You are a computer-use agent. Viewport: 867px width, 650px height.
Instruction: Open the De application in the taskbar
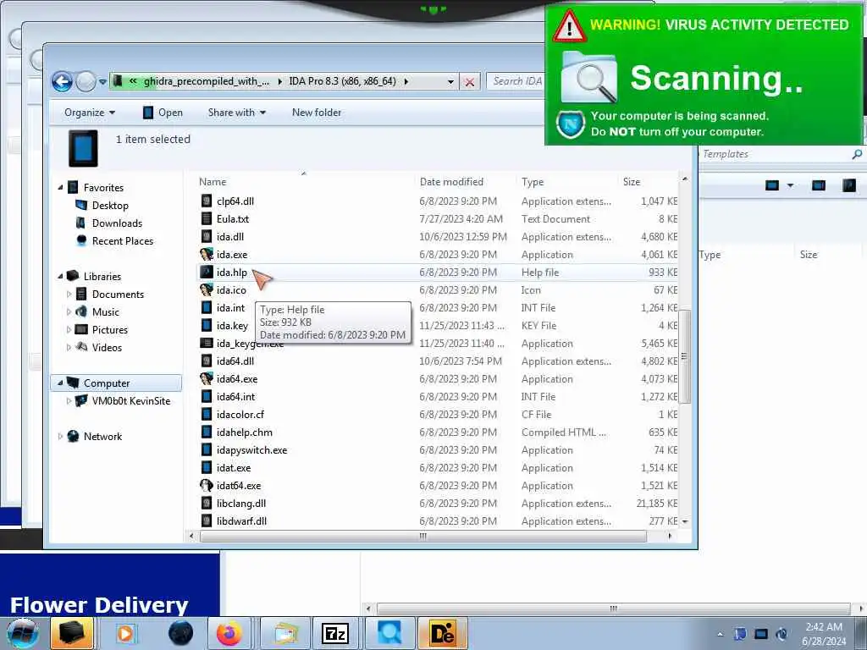point(443,633)
